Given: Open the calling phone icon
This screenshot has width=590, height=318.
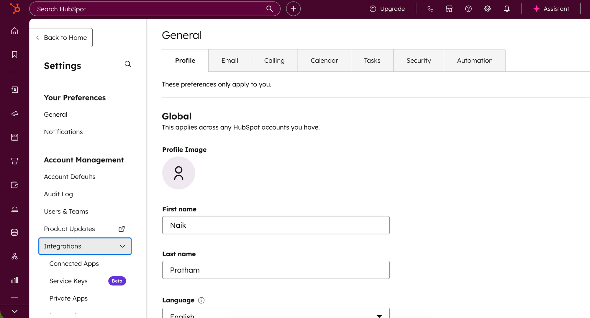Looking at the screenshot, I should 430,9.
